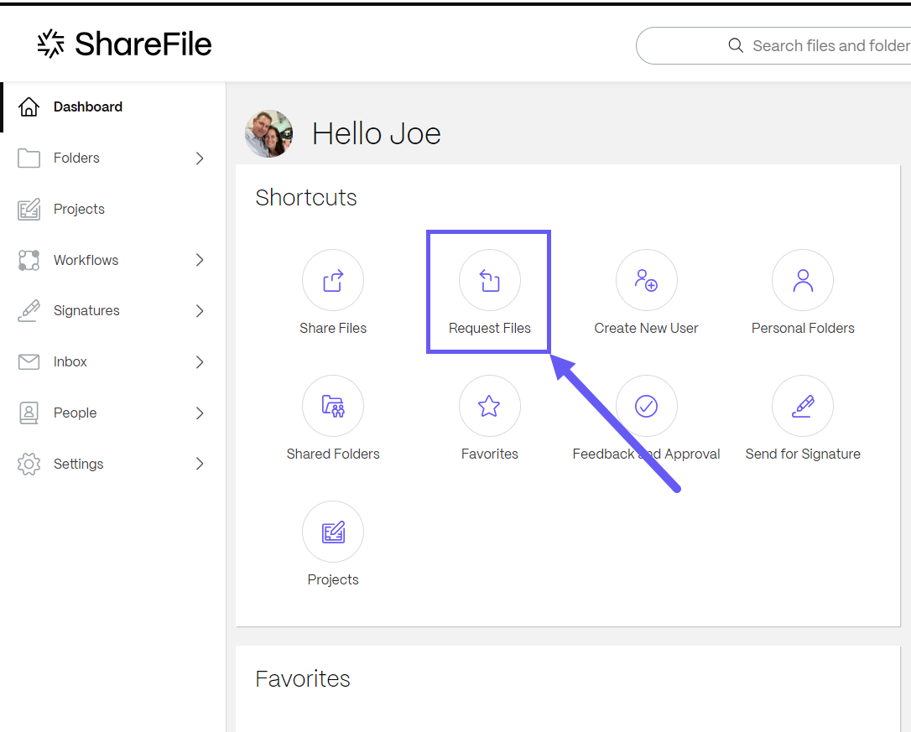Click the Inbox envelope icon
The image size is (911, 732).
coord(29,362)
